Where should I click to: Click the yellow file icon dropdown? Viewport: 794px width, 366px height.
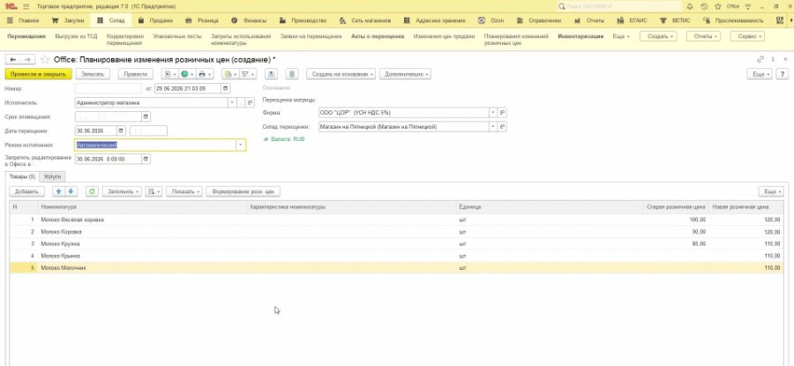click(230, 74)
